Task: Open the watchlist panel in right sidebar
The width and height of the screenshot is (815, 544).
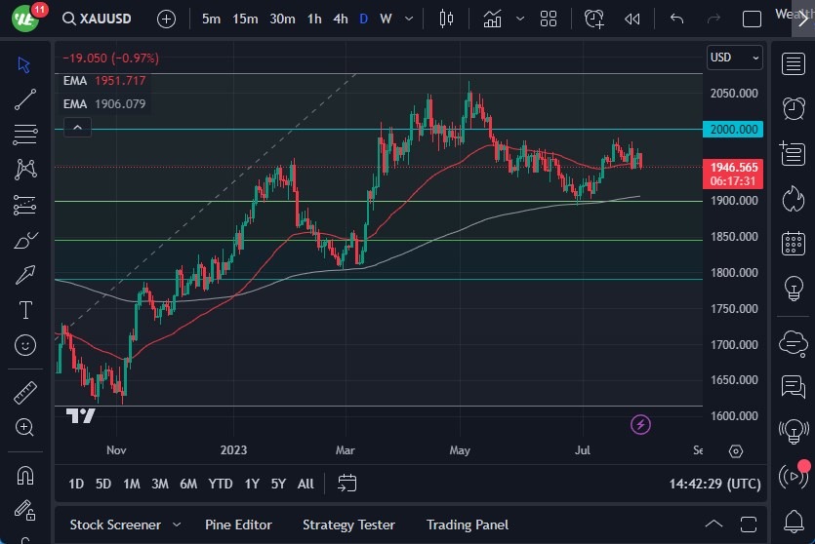Action: pos(793,64)
